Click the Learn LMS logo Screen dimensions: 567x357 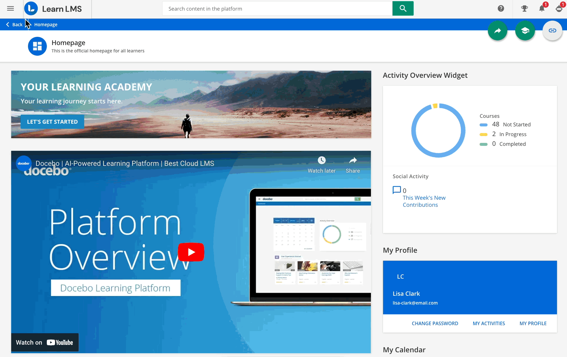click(53, 9)
